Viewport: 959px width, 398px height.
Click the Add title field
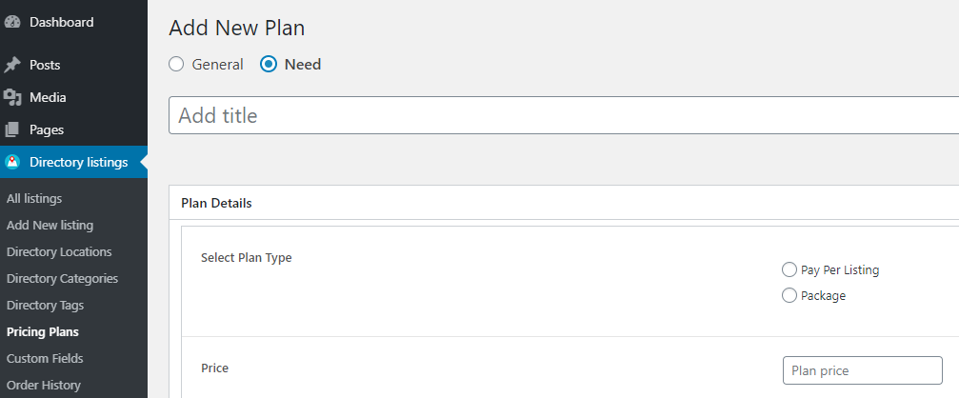point(563,115)
